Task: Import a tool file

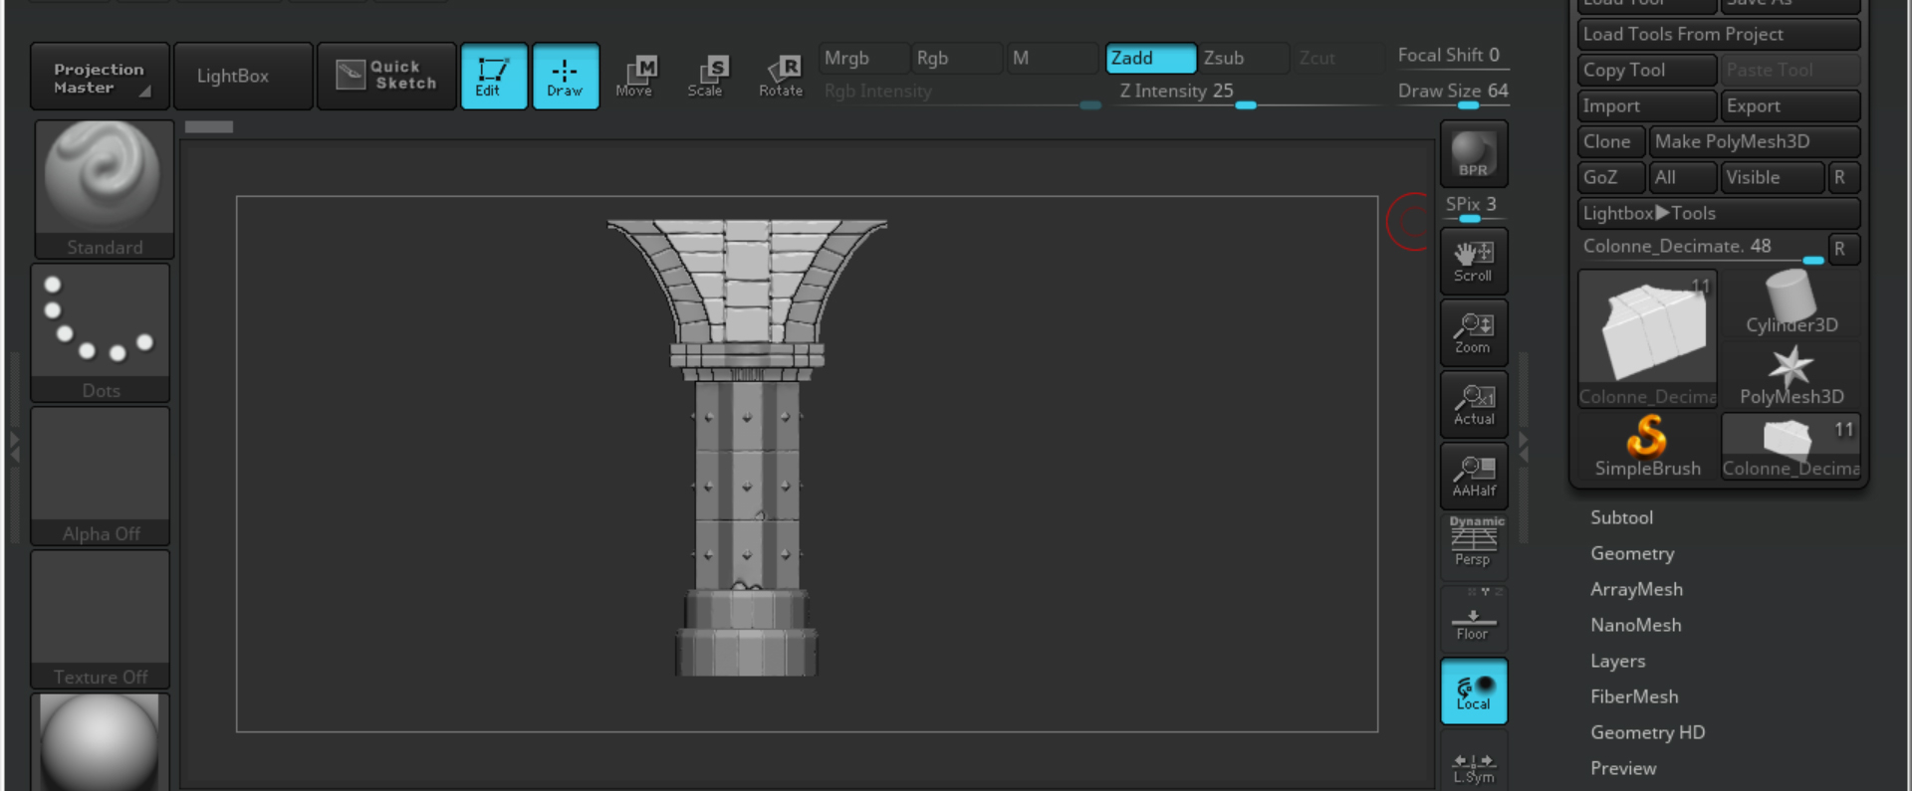Action: point(1647,106)
